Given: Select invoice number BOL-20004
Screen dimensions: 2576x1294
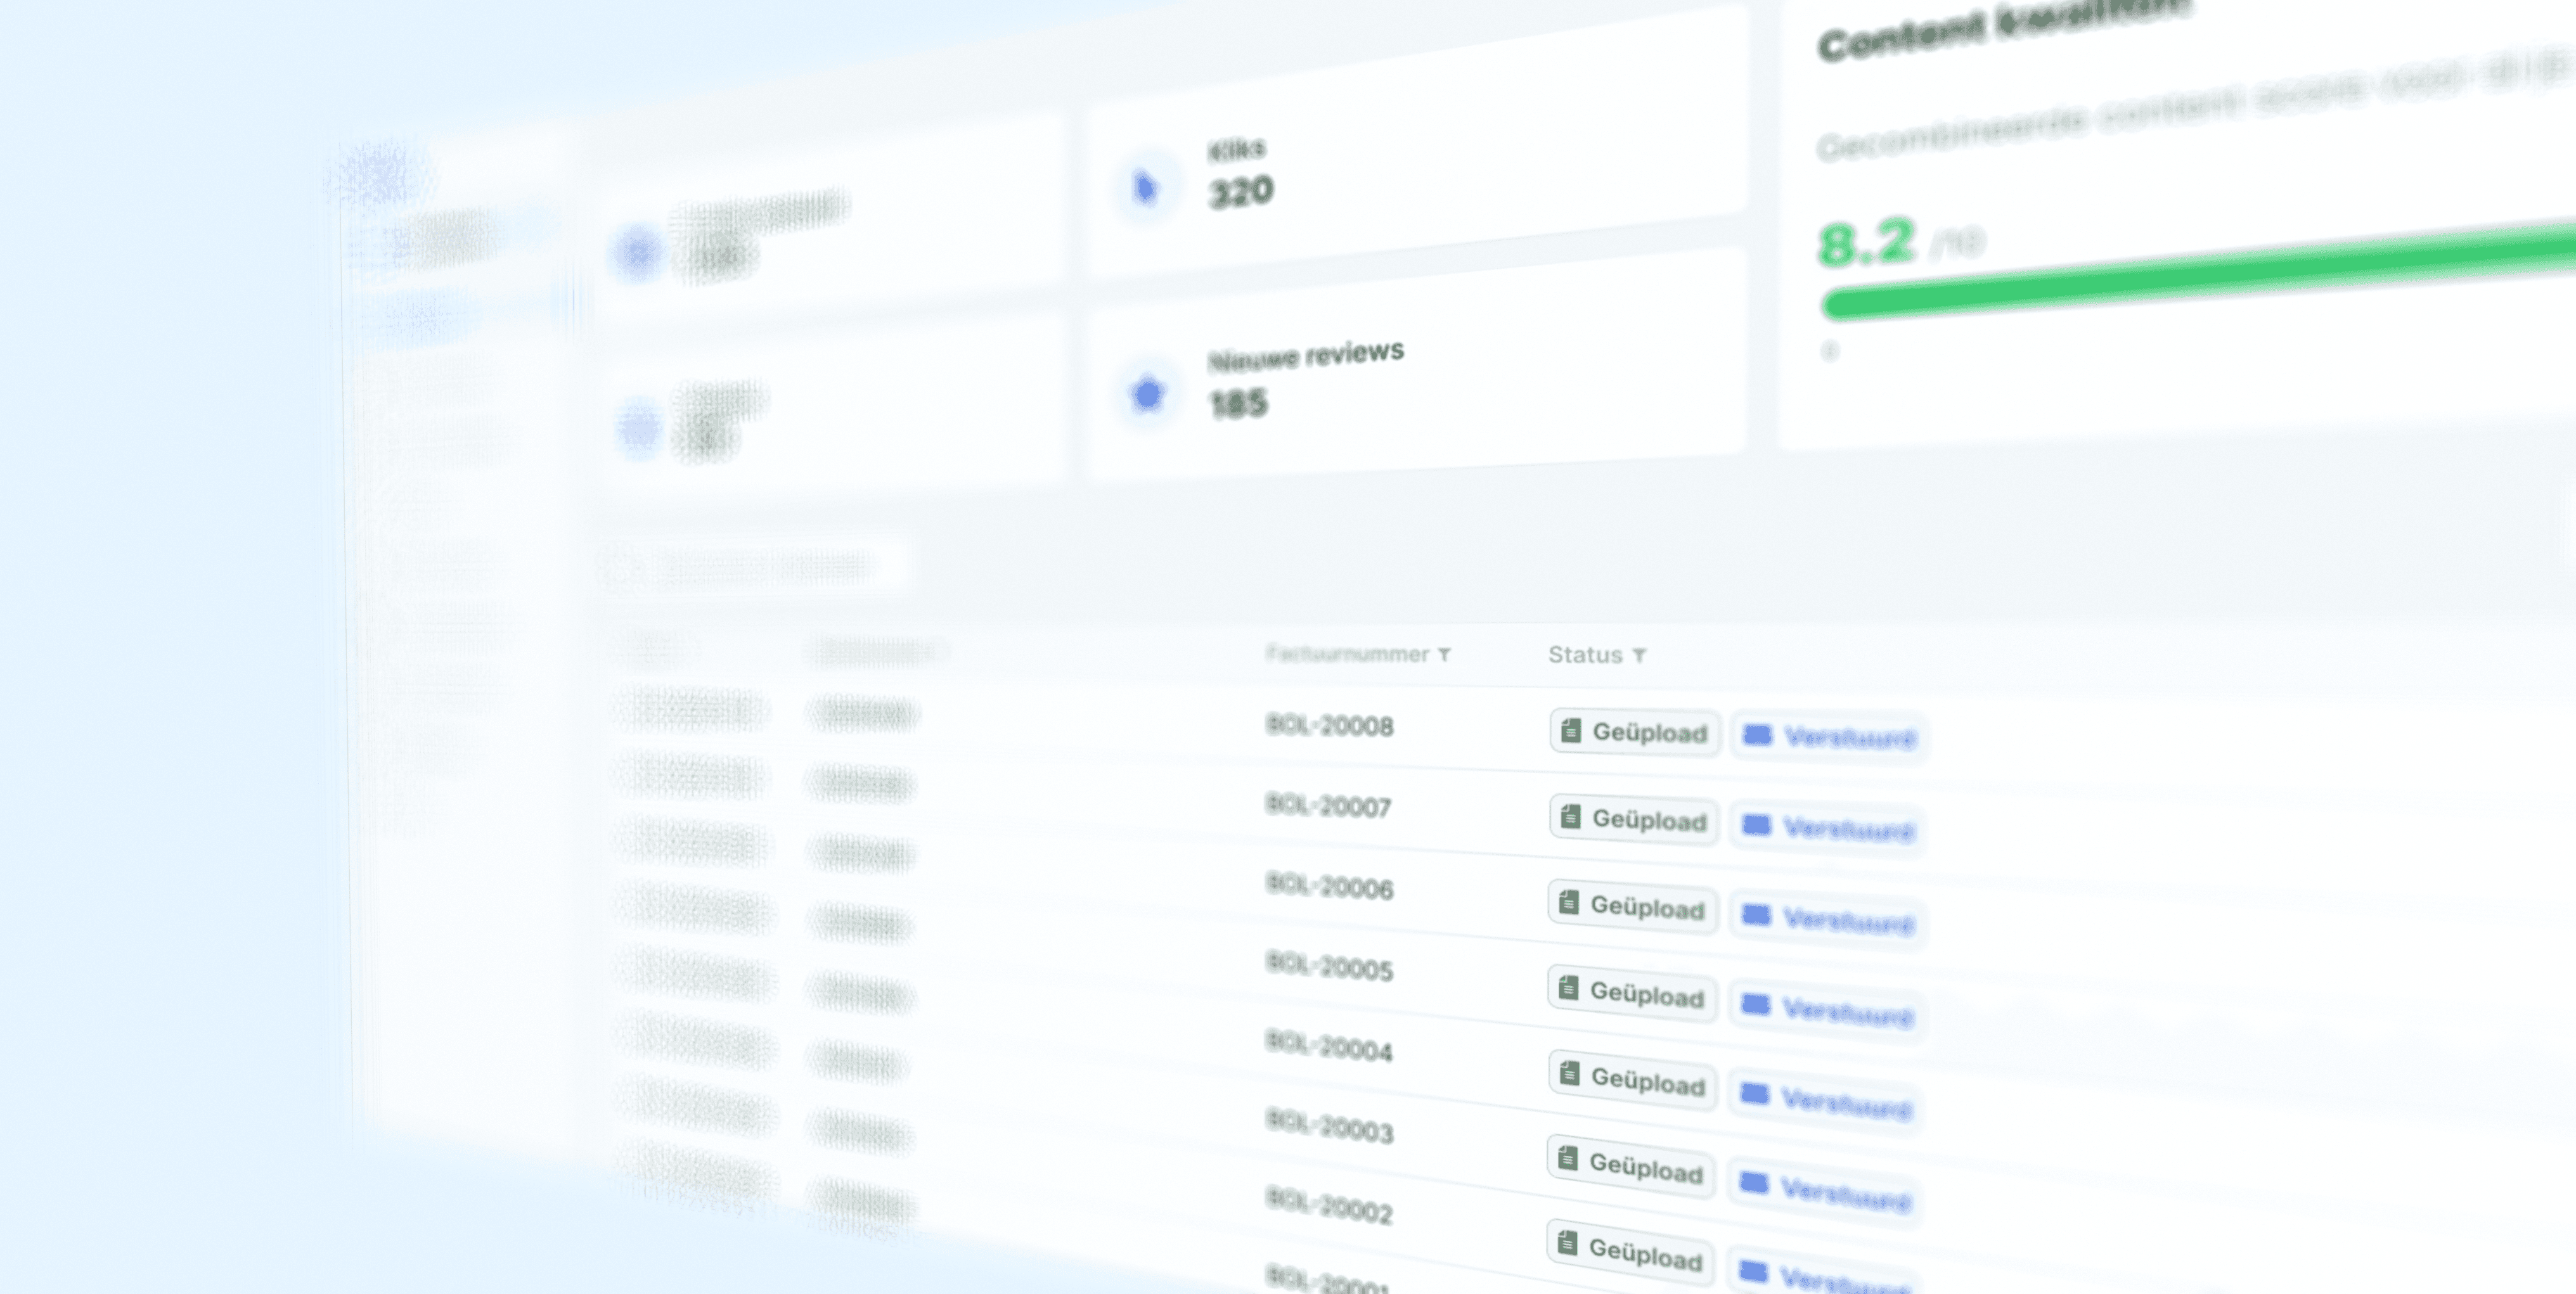Looking at the screenshot, I should tap(1328, 1047).
